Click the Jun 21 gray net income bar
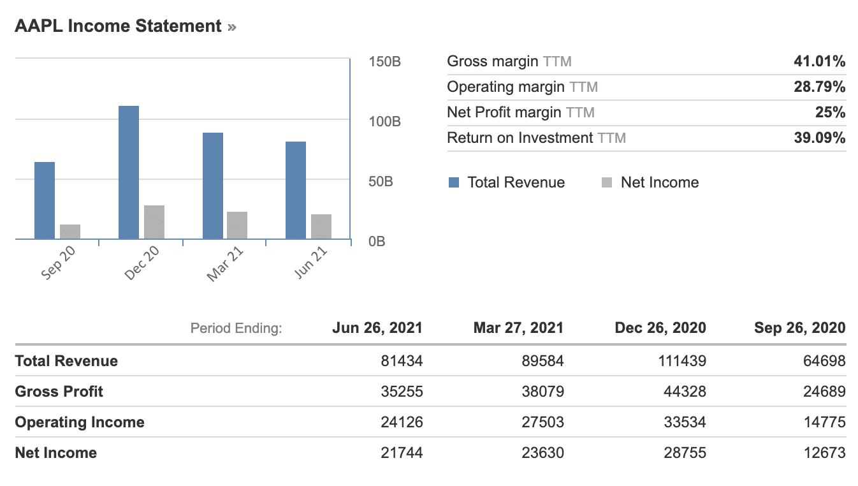 tap(321, 226)
